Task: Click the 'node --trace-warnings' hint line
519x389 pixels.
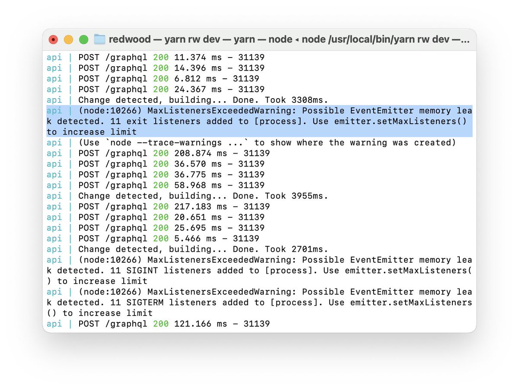Action: 251,142
